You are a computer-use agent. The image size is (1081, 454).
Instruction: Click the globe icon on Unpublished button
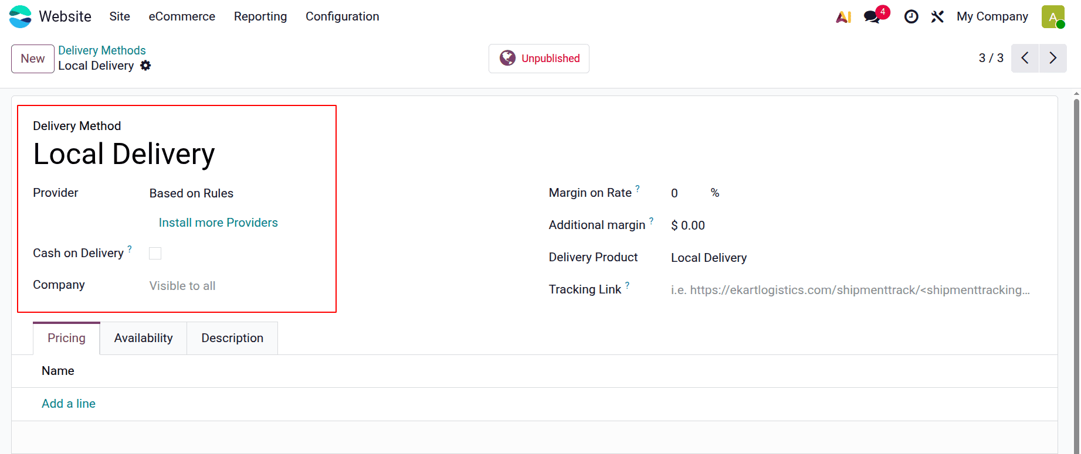(x=507, y=58)
